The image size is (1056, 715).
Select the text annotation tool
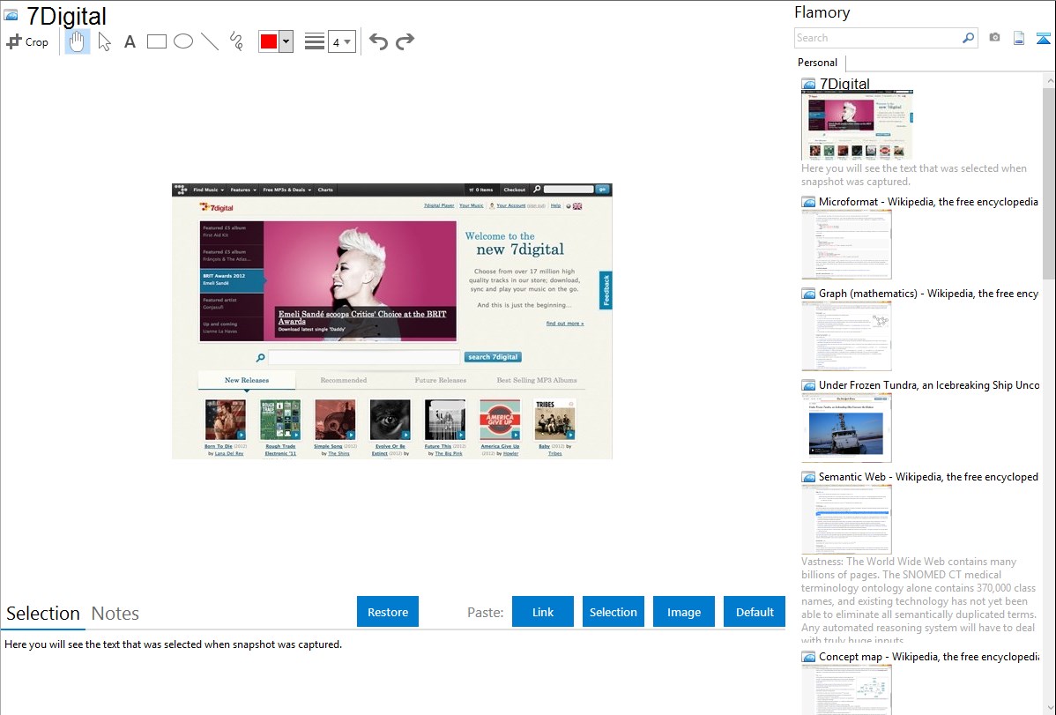pyautogui.click(x=130, y=41)
